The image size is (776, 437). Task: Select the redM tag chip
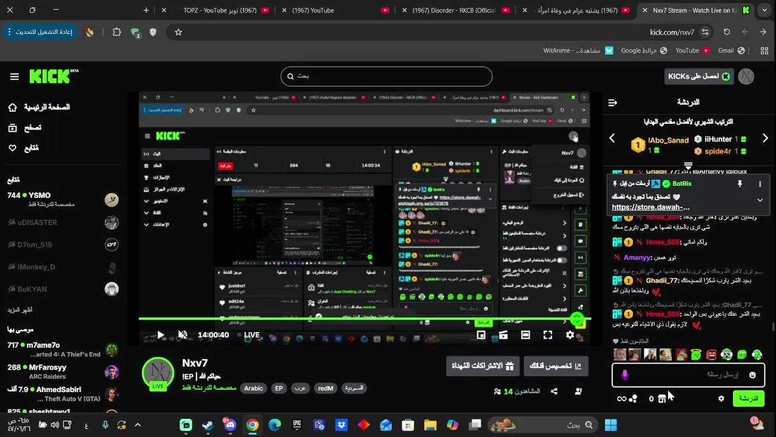point(326,388)
